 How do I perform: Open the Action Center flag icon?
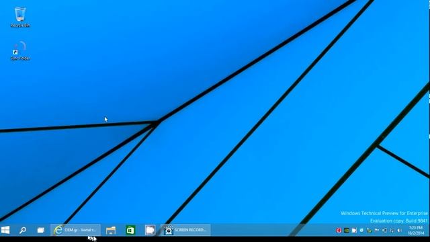[377, 230]
